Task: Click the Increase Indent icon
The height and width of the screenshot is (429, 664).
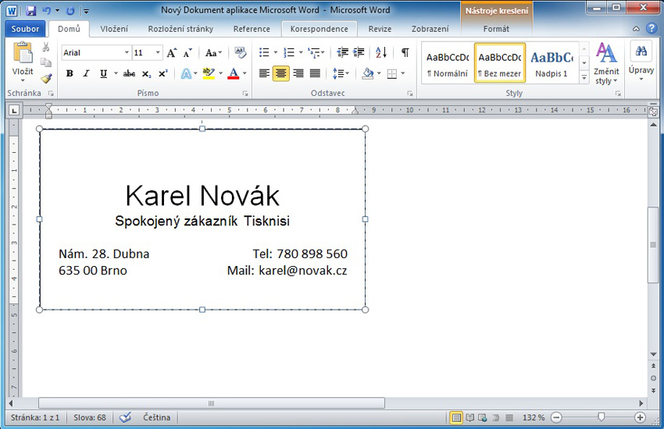Action: [359, 53]
